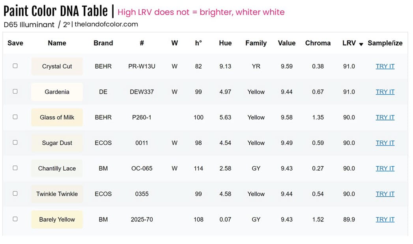Open TRY IT for Crystal Cut
Image resolution: width=413 pixels, height=244 pixels.
click(x=385, y=66)
